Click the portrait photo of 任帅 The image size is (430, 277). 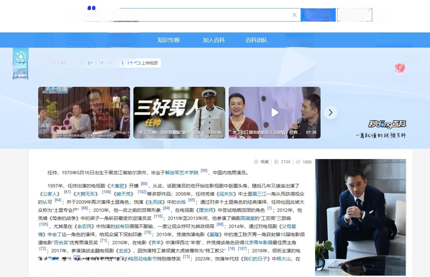tap(360, 216)
